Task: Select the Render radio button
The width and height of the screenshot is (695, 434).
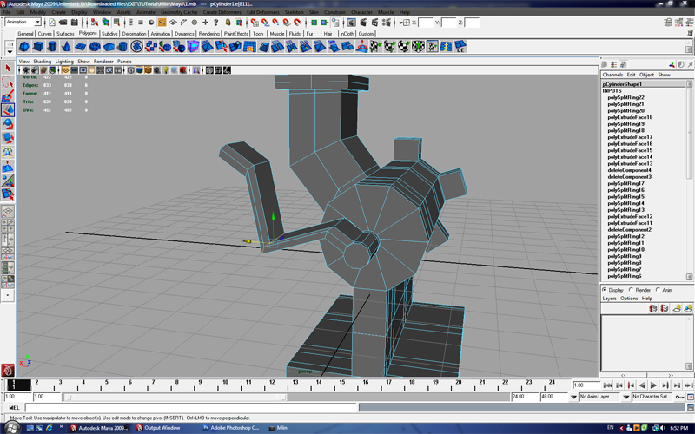Action: tap(632, 290)
